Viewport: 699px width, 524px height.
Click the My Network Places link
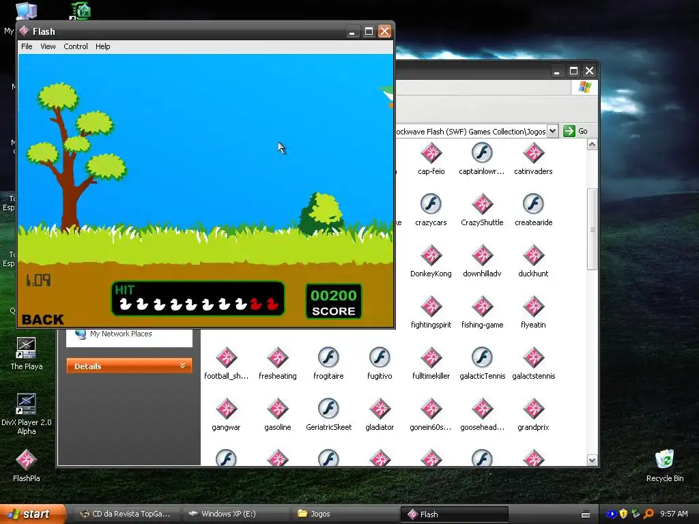tap(121, 334)
